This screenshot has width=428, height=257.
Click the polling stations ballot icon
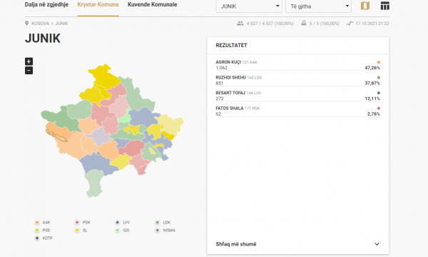(304, 23)
